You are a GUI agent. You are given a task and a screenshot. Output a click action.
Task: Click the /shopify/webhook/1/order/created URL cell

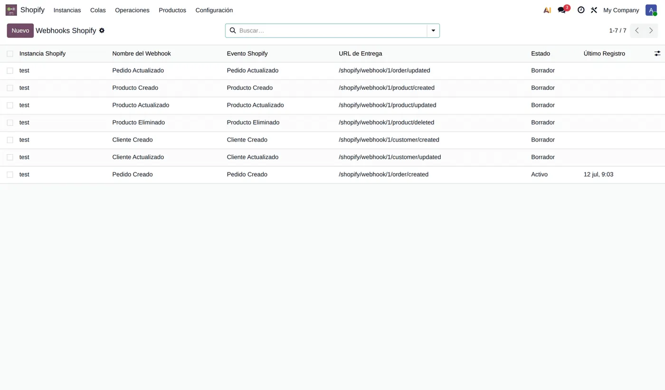[x=384, y=174]
